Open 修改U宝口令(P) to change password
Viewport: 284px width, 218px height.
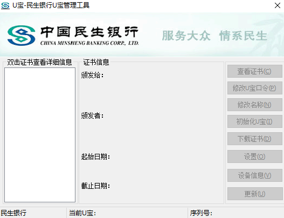point(255,88)
